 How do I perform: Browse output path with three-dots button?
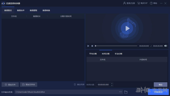pyautogui.click(x=120, y=92)
